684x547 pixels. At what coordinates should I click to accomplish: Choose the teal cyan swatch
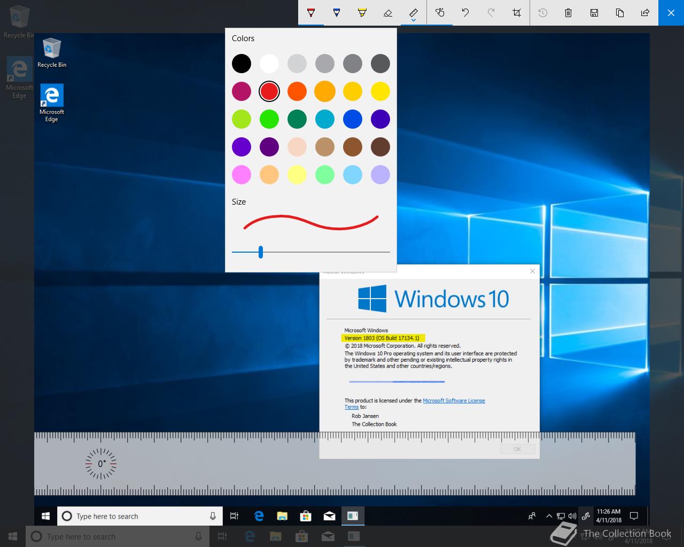(325, 119)
